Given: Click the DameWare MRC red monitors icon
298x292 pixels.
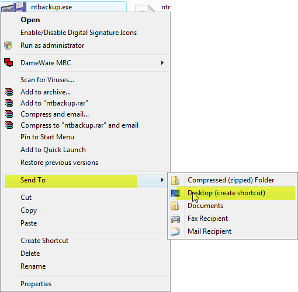Looking at the screenshot, I should tap(8, 63).
